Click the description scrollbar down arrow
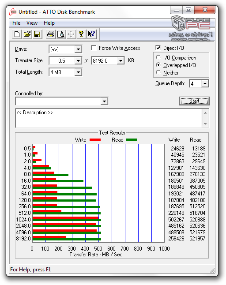Image resolution: width=226 pixels, height=285 pixels. click(x=205, y=124)
